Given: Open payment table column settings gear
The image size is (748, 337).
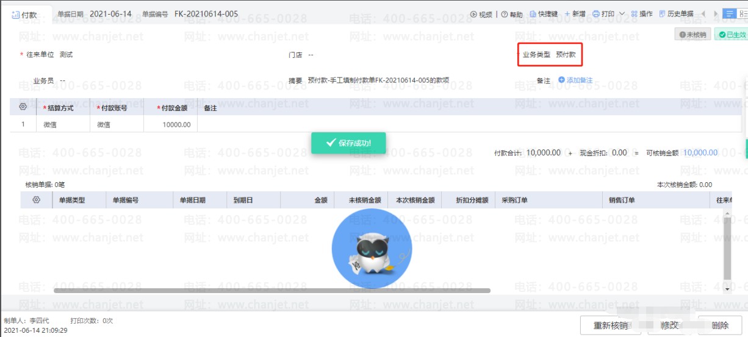Looking at the screenshot, I should coord(23,107).
